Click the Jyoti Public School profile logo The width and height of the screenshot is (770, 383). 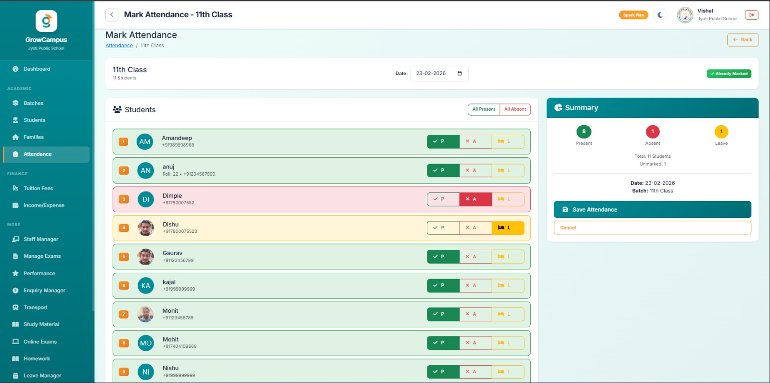pyautogui.click(x=685, y=15)
